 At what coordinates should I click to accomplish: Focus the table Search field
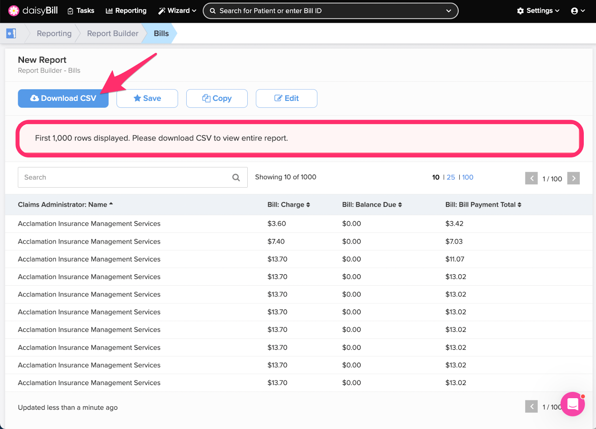point(133,177)
